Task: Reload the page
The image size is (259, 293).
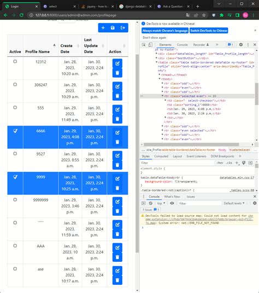Action: pyautogui.click(x=21, y=15)
